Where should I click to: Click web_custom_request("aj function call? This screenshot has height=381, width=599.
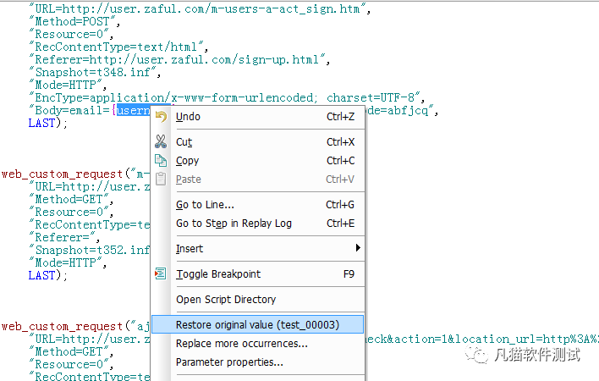[x=75, y=326]
